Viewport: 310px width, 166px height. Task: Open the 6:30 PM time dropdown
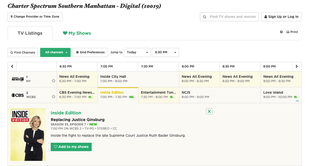(x=165, y=53)
